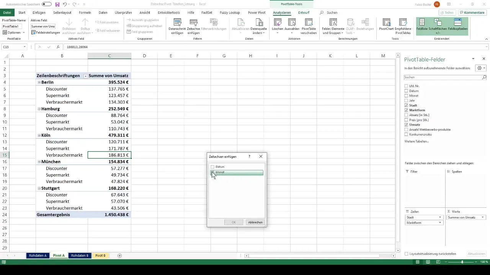
Task: Toggle Automatisches Speichern switch
Action: pos(47,4)
